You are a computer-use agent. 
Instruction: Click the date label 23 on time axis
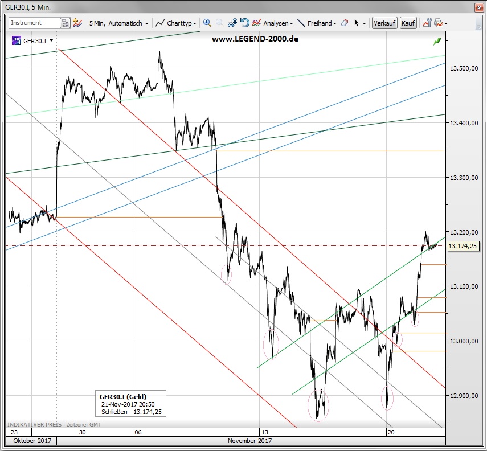(x=14, y=432)
